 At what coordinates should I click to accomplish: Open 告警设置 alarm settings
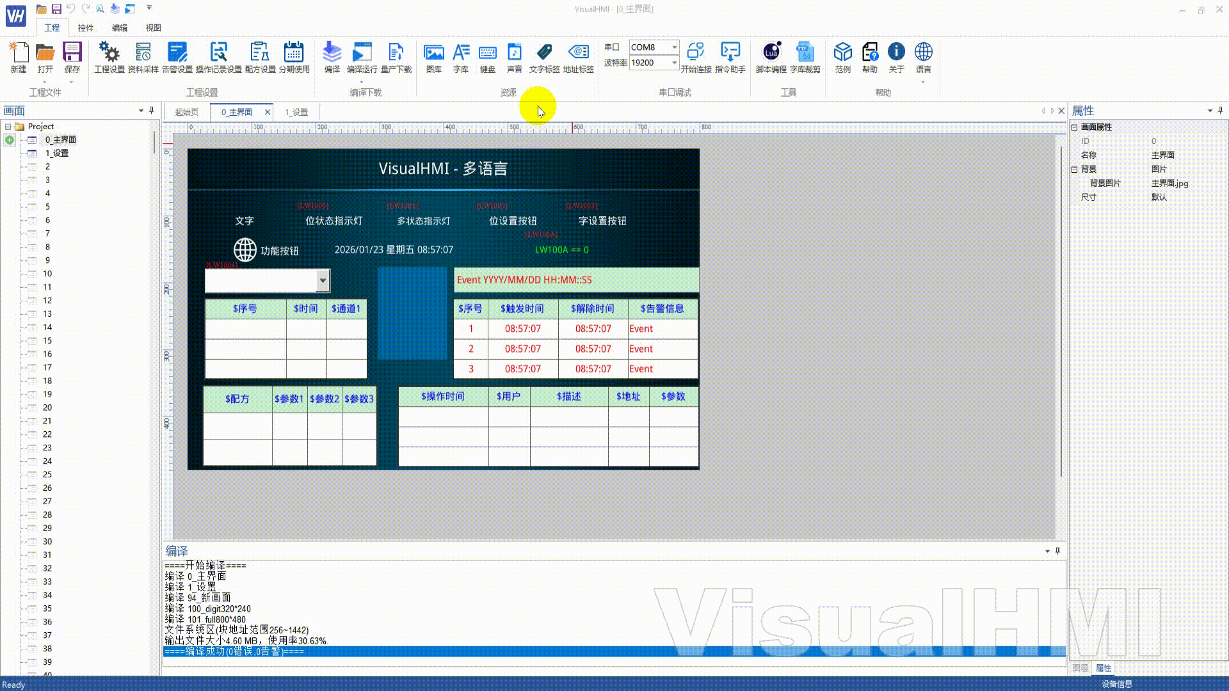(177, 57)
